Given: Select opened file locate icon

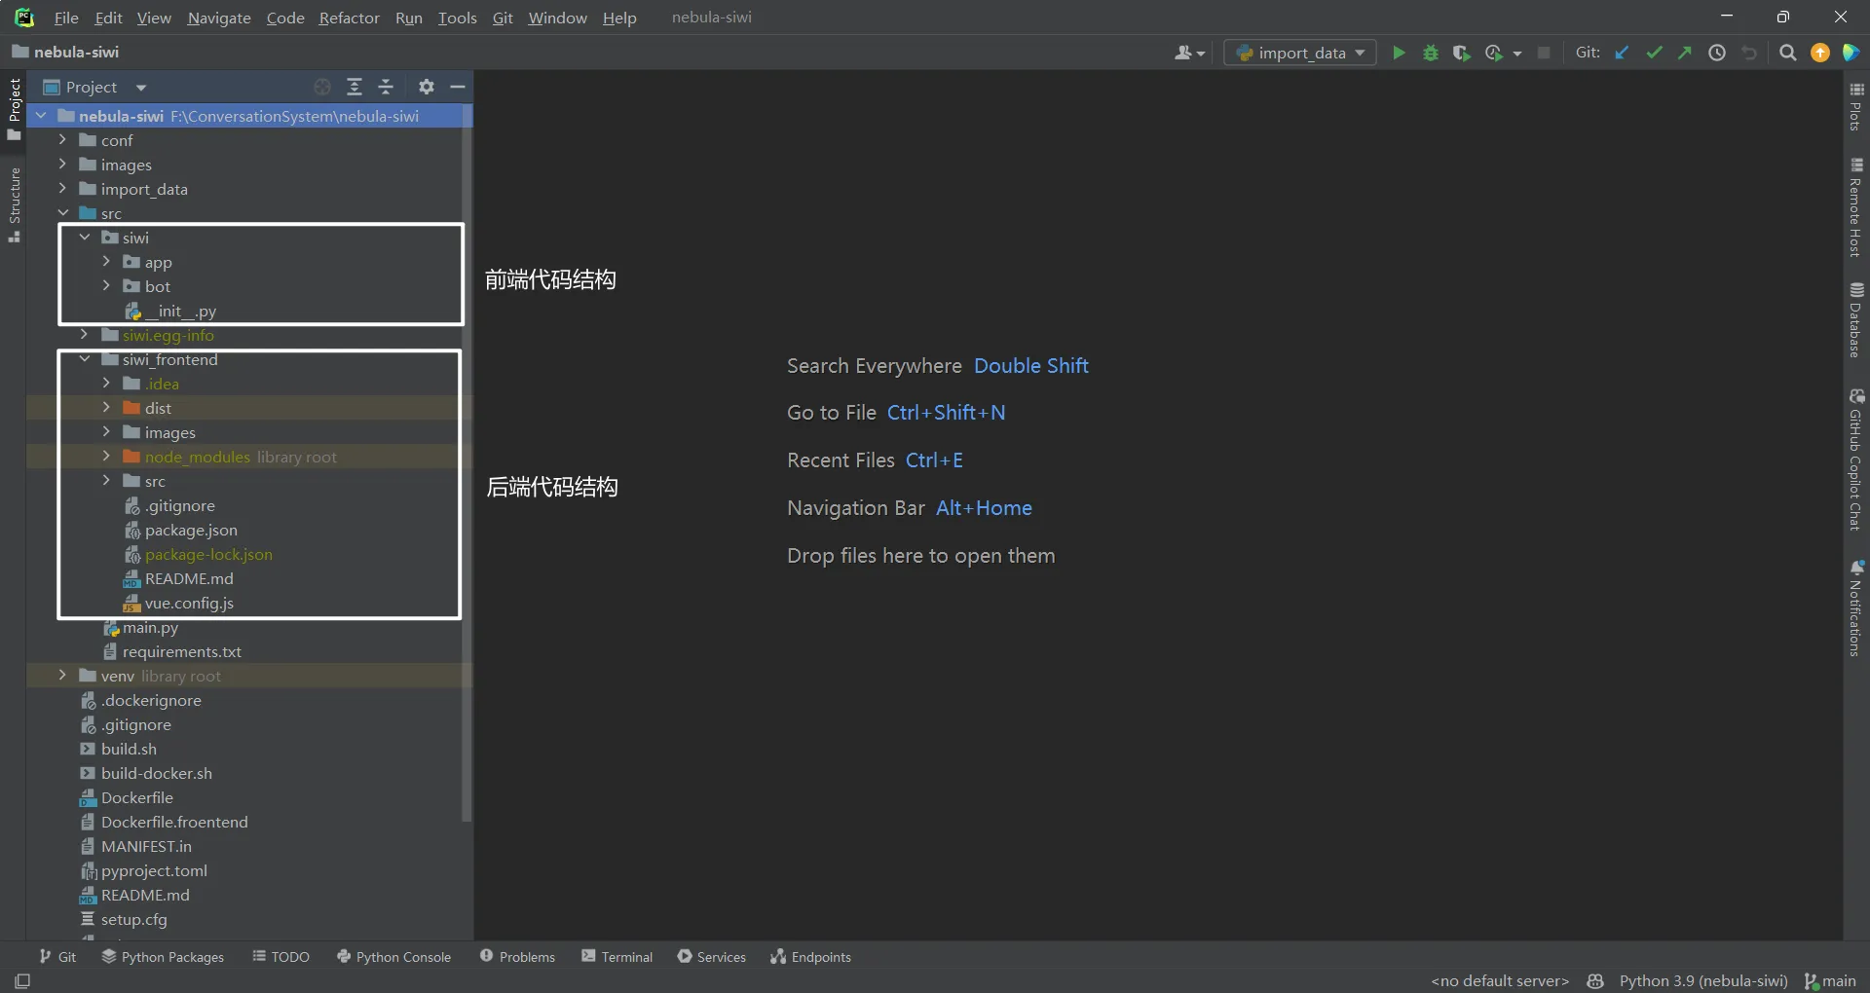Looking at the screenshot, I should pyautogui.click(x=322, y=87).
